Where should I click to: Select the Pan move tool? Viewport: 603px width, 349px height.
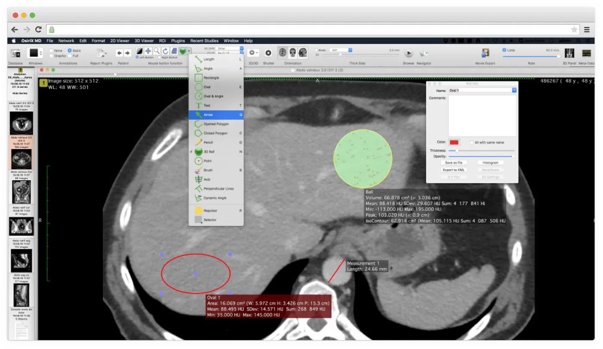point(148,51)
